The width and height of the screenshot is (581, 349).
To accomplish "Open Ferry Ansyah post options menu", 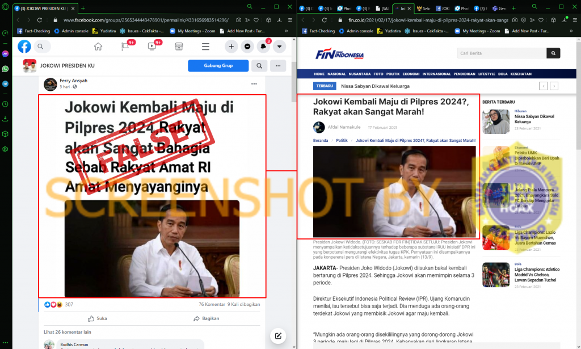I will (254, 84).
